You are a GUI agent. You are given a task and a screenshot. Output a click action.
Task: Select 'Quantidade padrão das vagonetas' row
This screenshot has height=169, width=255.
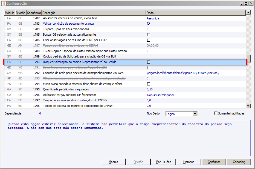coord(125,89)
